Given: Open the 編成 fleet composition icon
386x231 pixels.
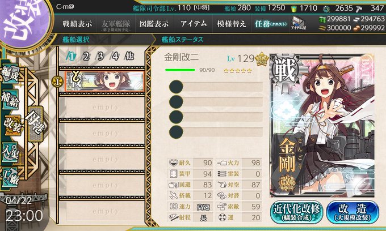Looking at the screenshot, I should 10,74.
